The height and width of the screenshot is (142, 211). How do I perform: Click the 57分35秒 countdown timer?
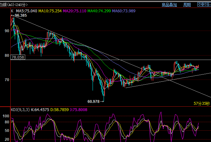point(202,103)
